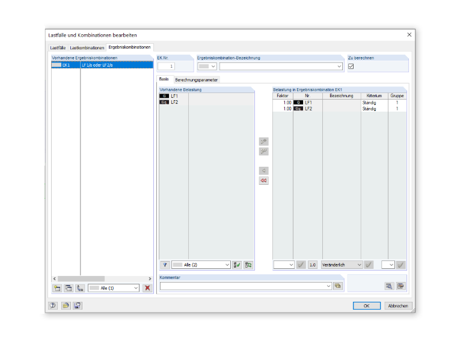Select LF1 row in Belastung in Ergebniskombination EK1
457x342 pixels.
tap(340, 103)
